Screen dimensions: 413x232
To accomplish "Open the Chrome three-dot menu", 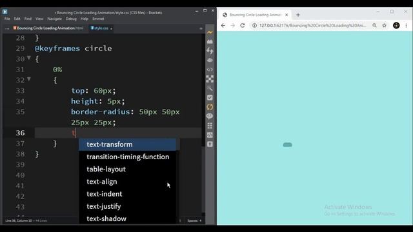I will [x=406, y=26].
